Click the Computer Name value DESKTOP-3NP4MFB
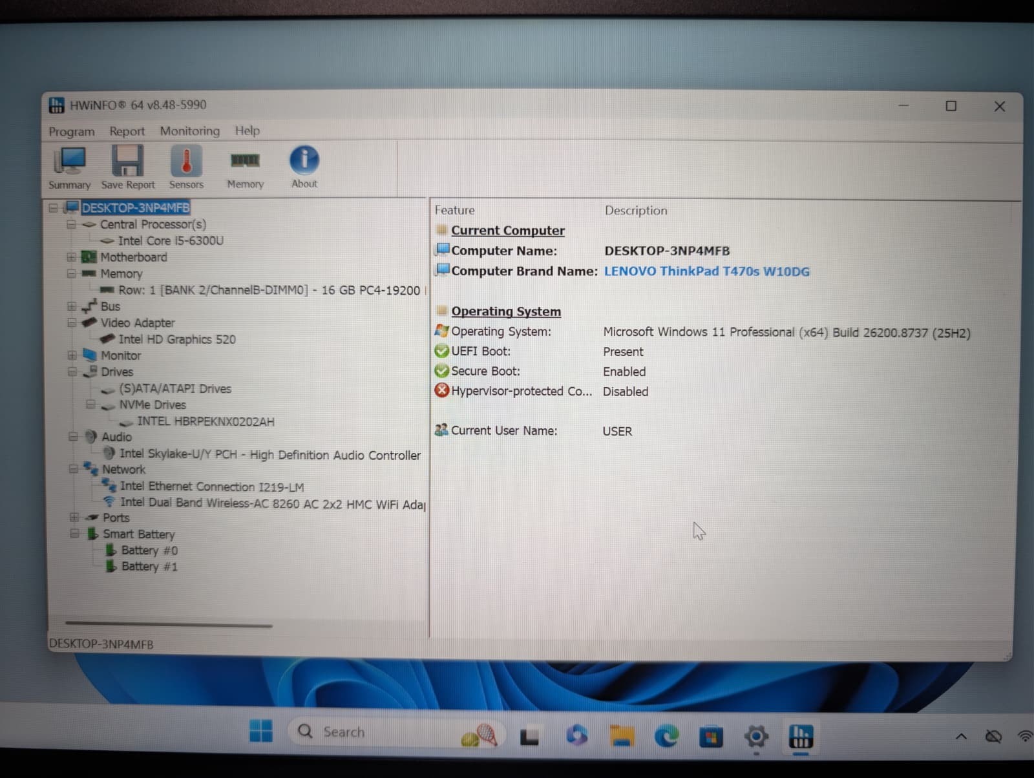 point(667,251)
